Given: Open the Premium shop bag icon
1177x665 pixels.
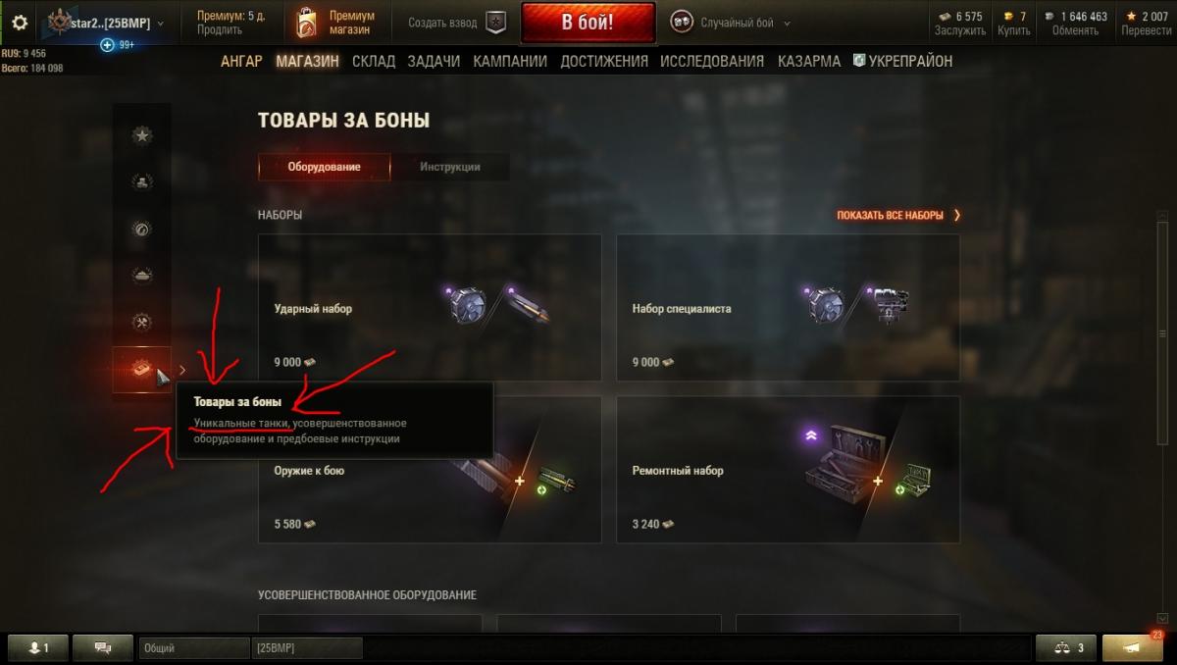Looking at the screenshot, I should click(x=307, y=23).
